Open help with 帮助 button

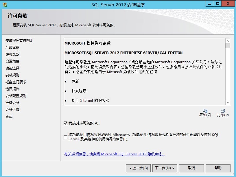pyautogui.click(x=218, y=168)
